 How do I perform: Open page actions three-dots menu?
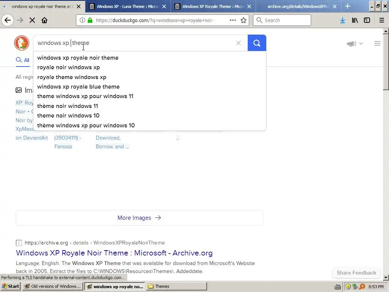(x=233, y=21)
